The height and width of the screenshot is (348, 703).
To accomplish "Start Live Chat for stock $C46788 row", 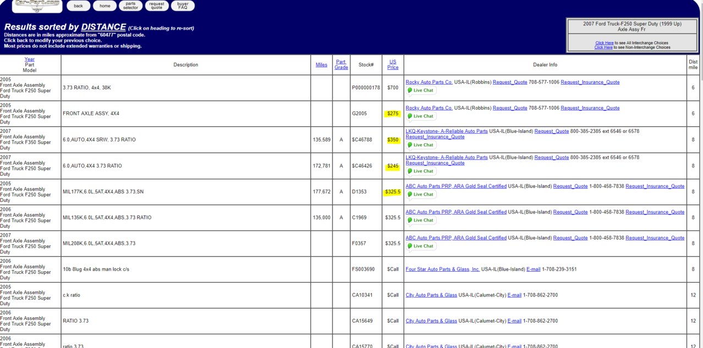I will pyautogui.click(x=421, y=145).
